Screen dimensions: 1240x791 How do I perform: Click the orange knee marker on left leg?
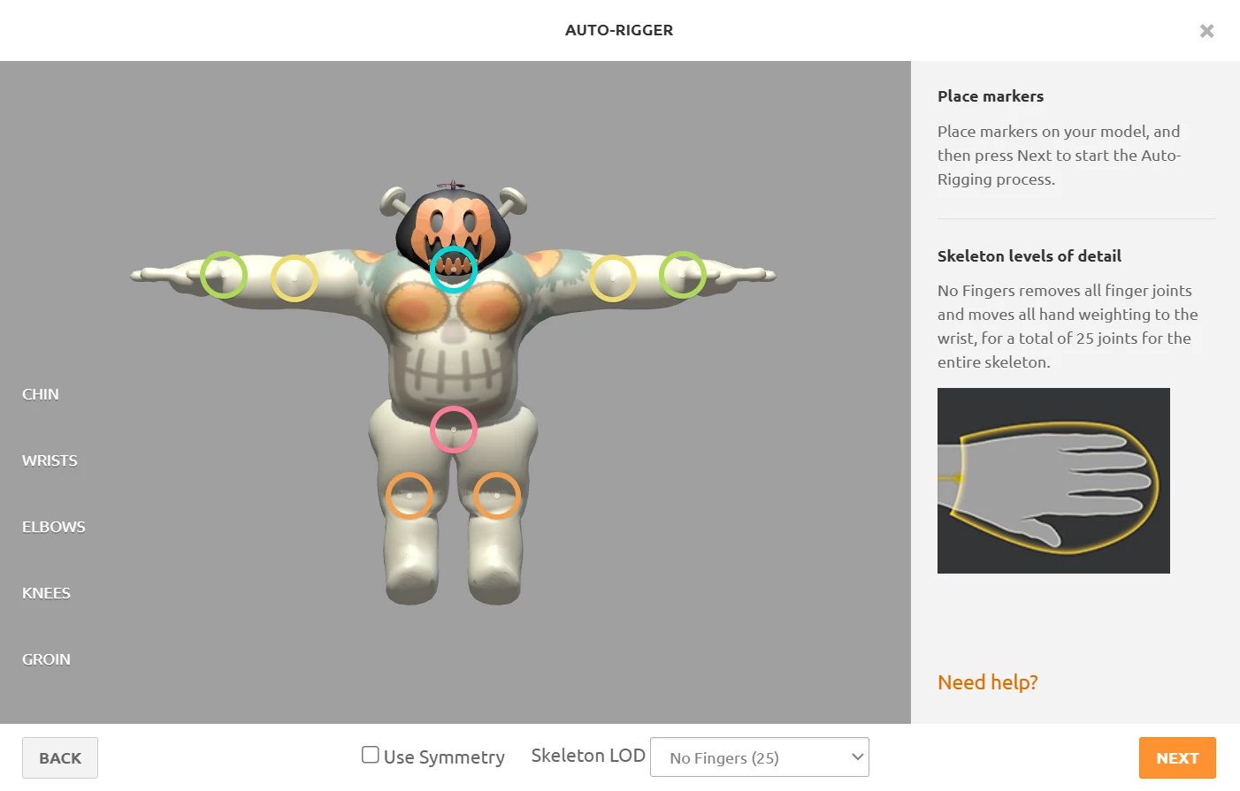tap(410, 496)
